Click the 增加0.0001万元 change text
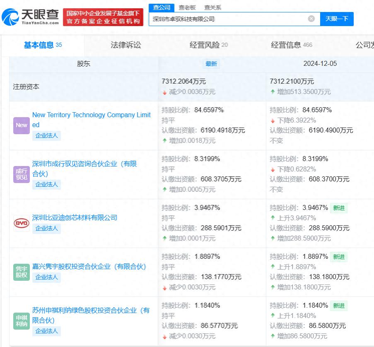 [192, 239]
